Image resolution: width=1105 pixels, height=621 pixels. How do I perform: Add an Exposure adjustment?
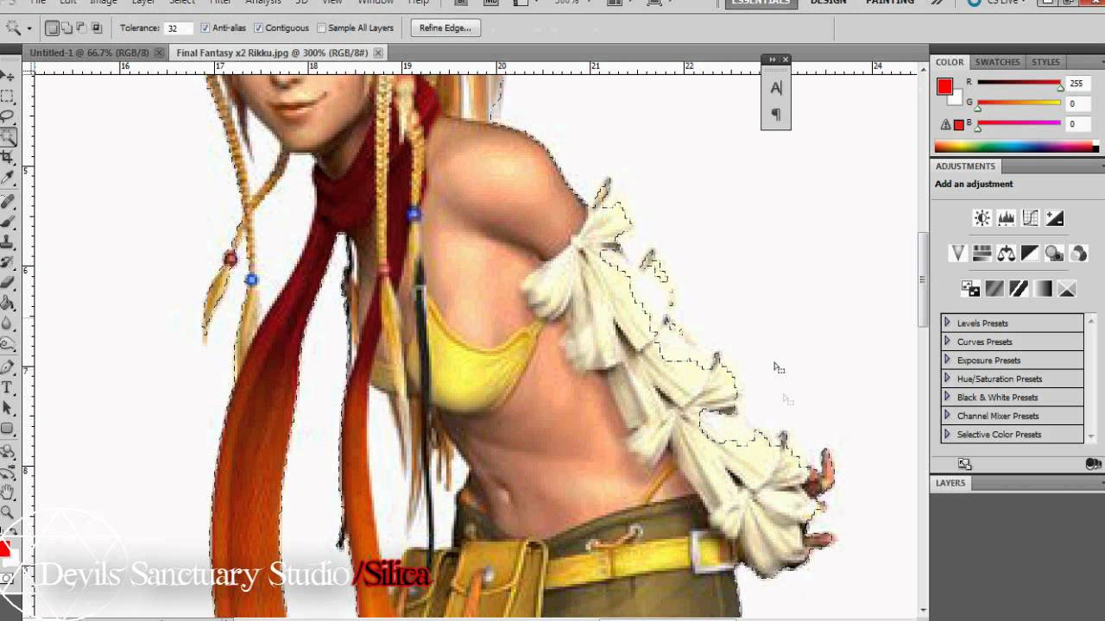coord(1054,218)
